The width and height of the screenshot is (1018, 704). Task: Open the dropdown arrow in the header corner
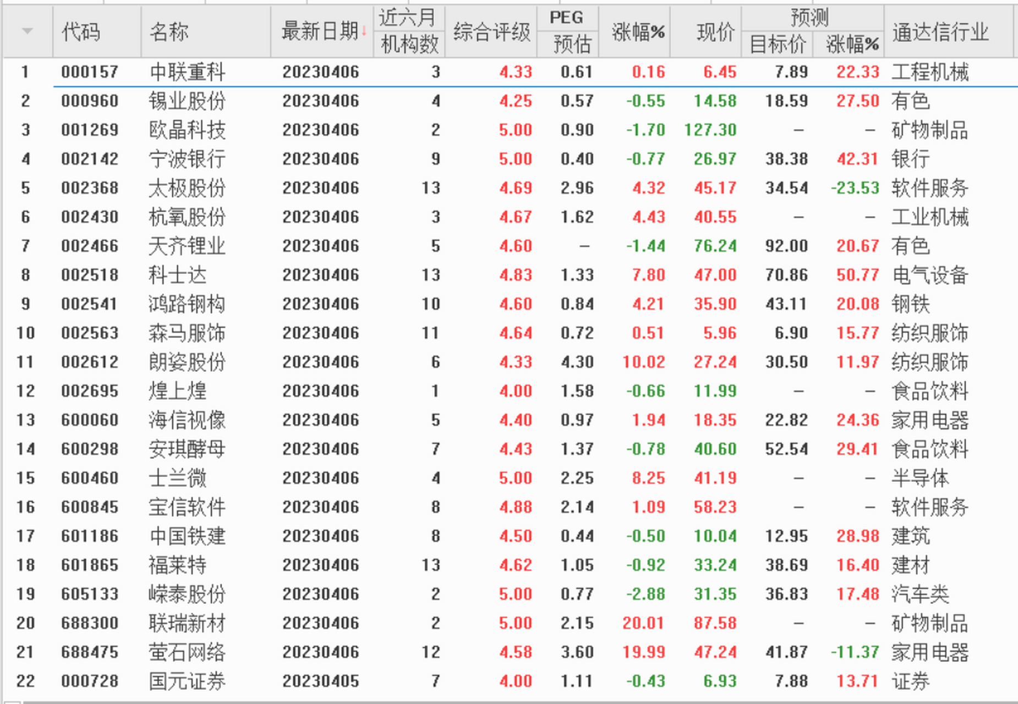(27, 31)
